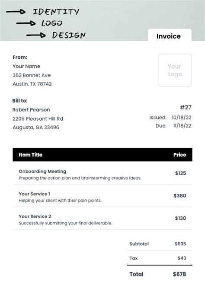This screenshot has width=205, height=295.
Task: Select the Robert Pearson client name
Action: pyautogui.click(x=31, y=110)
